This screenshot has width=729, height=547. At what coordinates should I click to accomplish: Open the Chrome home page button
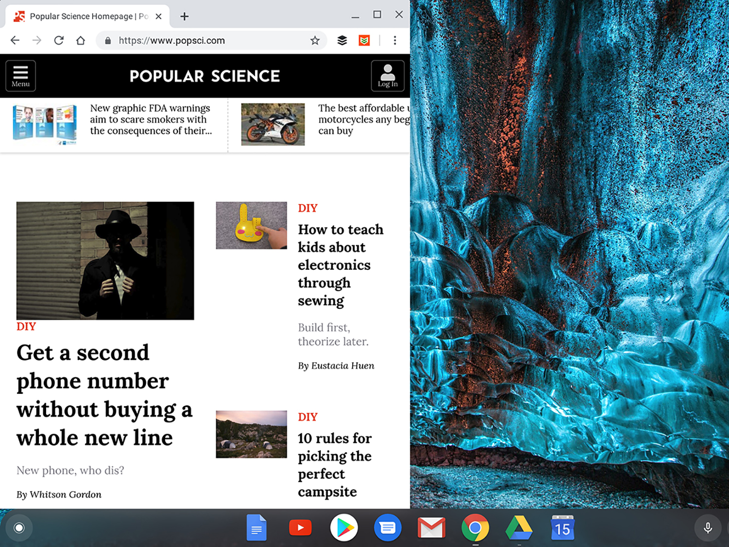(81, 40)
